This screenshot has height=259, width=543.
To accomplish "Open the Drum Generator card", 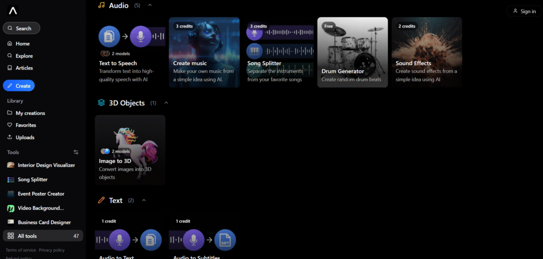I will pos(353,52).
